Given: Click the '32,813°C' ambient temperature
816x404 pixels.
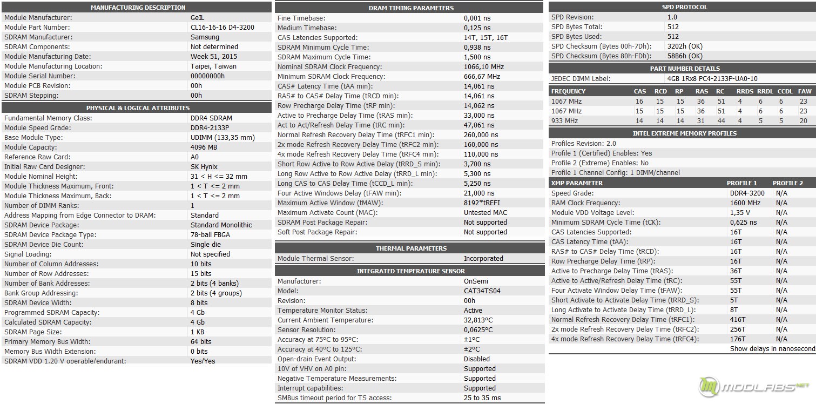Looking at the screenshot, I should tap(478, 320).
